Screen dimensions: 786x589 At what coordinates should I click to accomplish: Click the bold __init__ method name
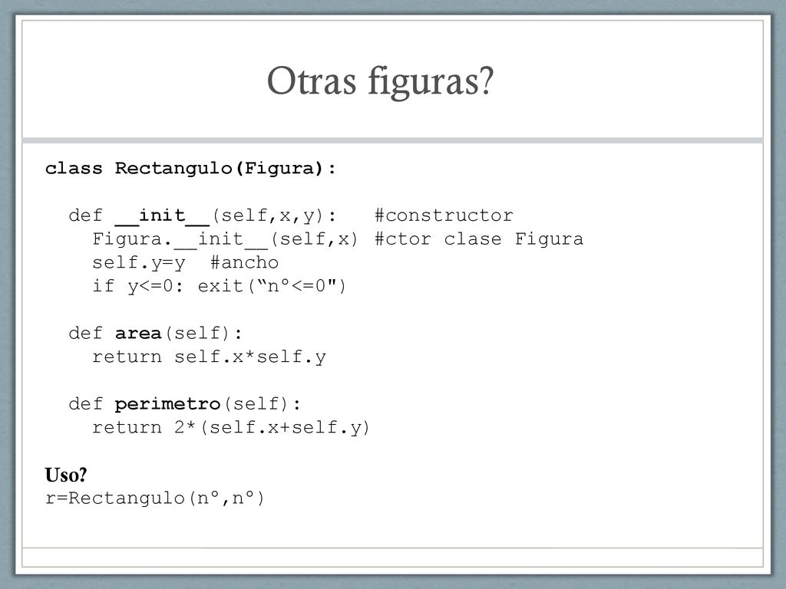coord(162,216)
